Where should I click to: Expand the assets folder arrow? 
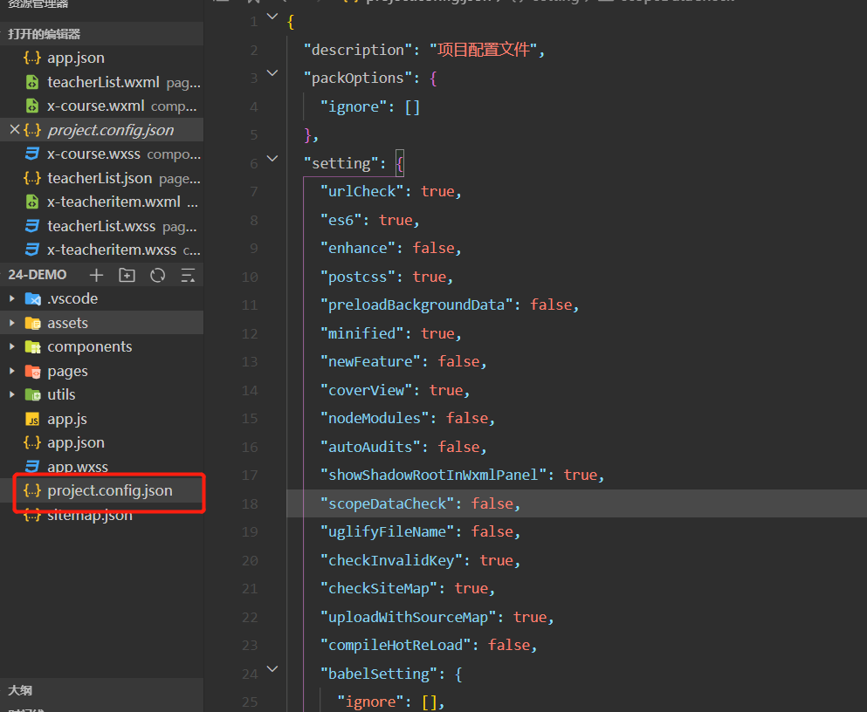[x=12, y=323]
